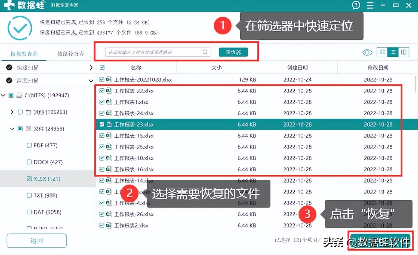Switch to list view layout

pos(393,52)
